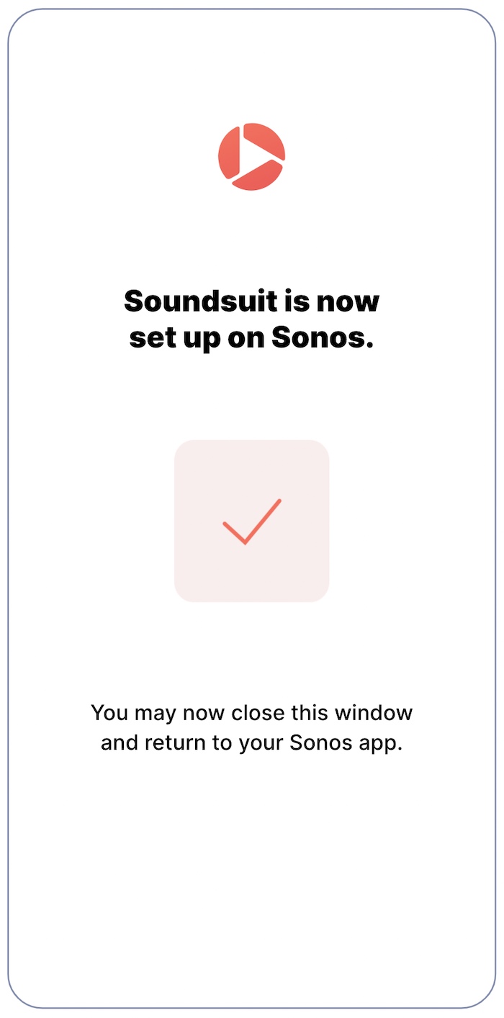
Task: Click the "You may now close this window" line
Action: (251, 713)
